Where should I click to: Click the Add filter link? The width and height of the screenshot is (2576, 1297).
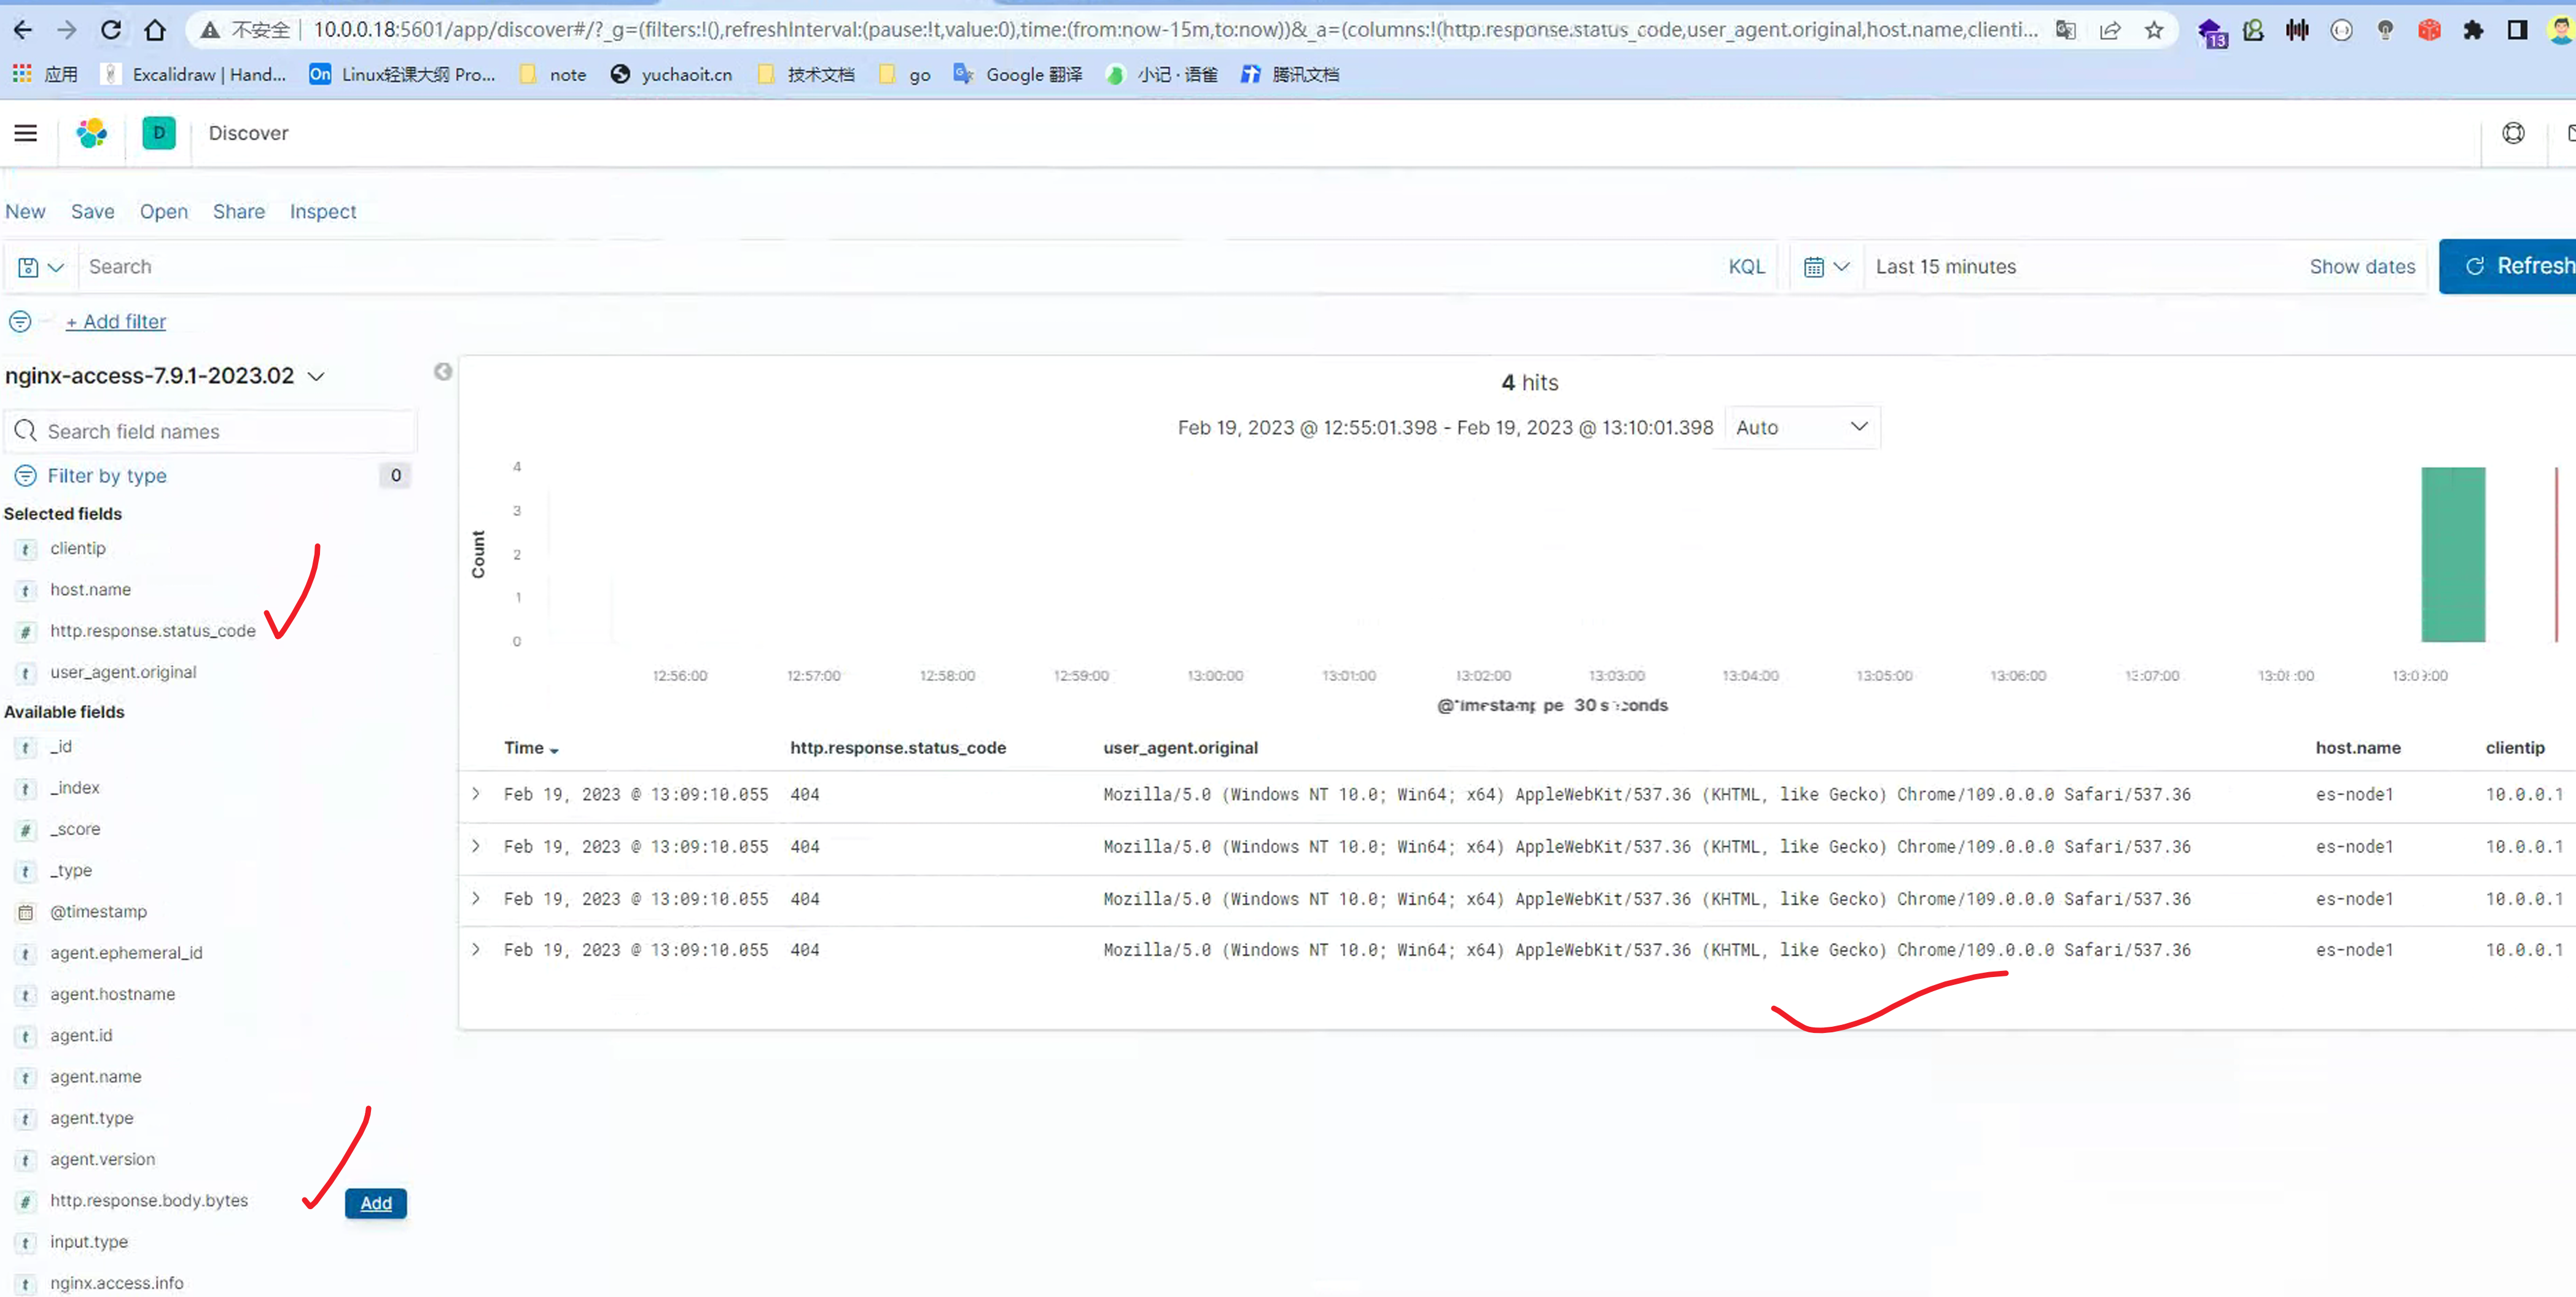pyautogui.click(x=116, y=322)
